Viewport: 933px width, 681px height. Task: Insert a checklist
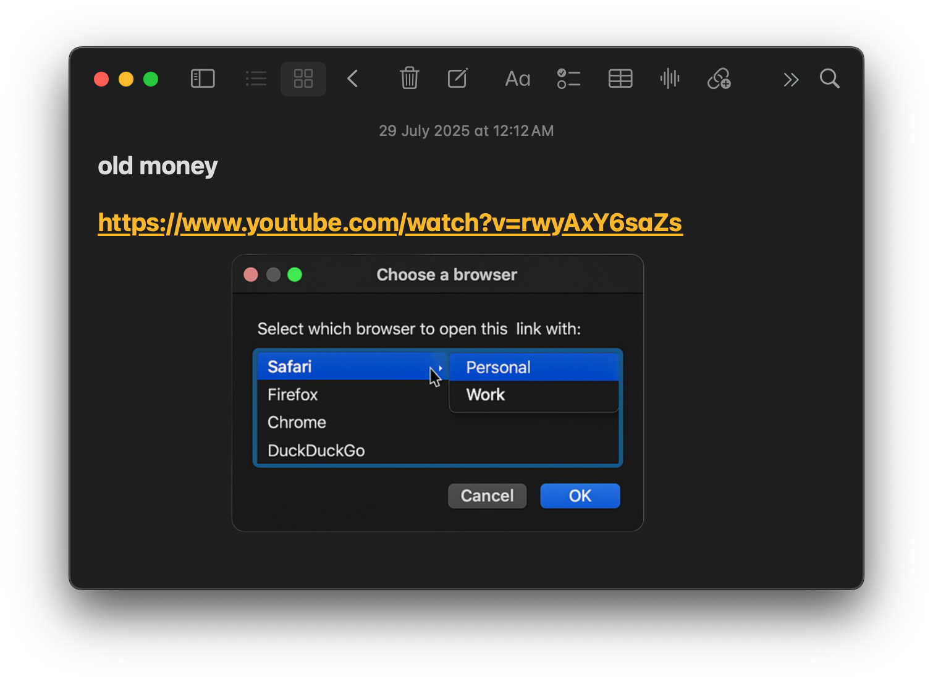tap(568, 78)
